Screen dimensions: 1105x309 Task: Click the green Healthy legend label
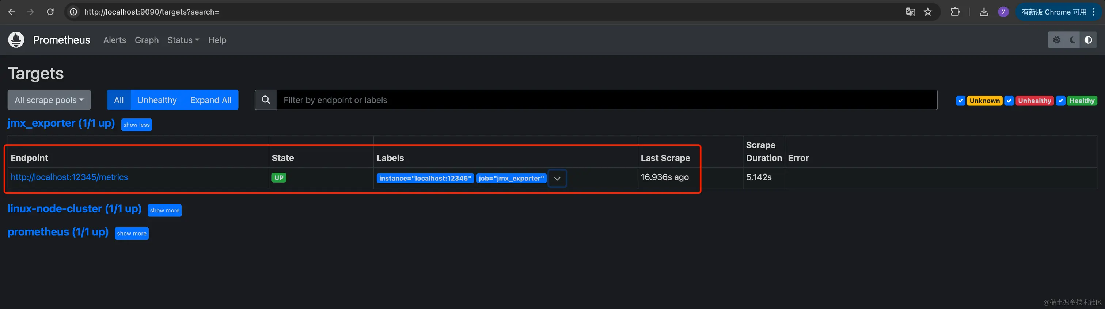(x=1082, y=101)
